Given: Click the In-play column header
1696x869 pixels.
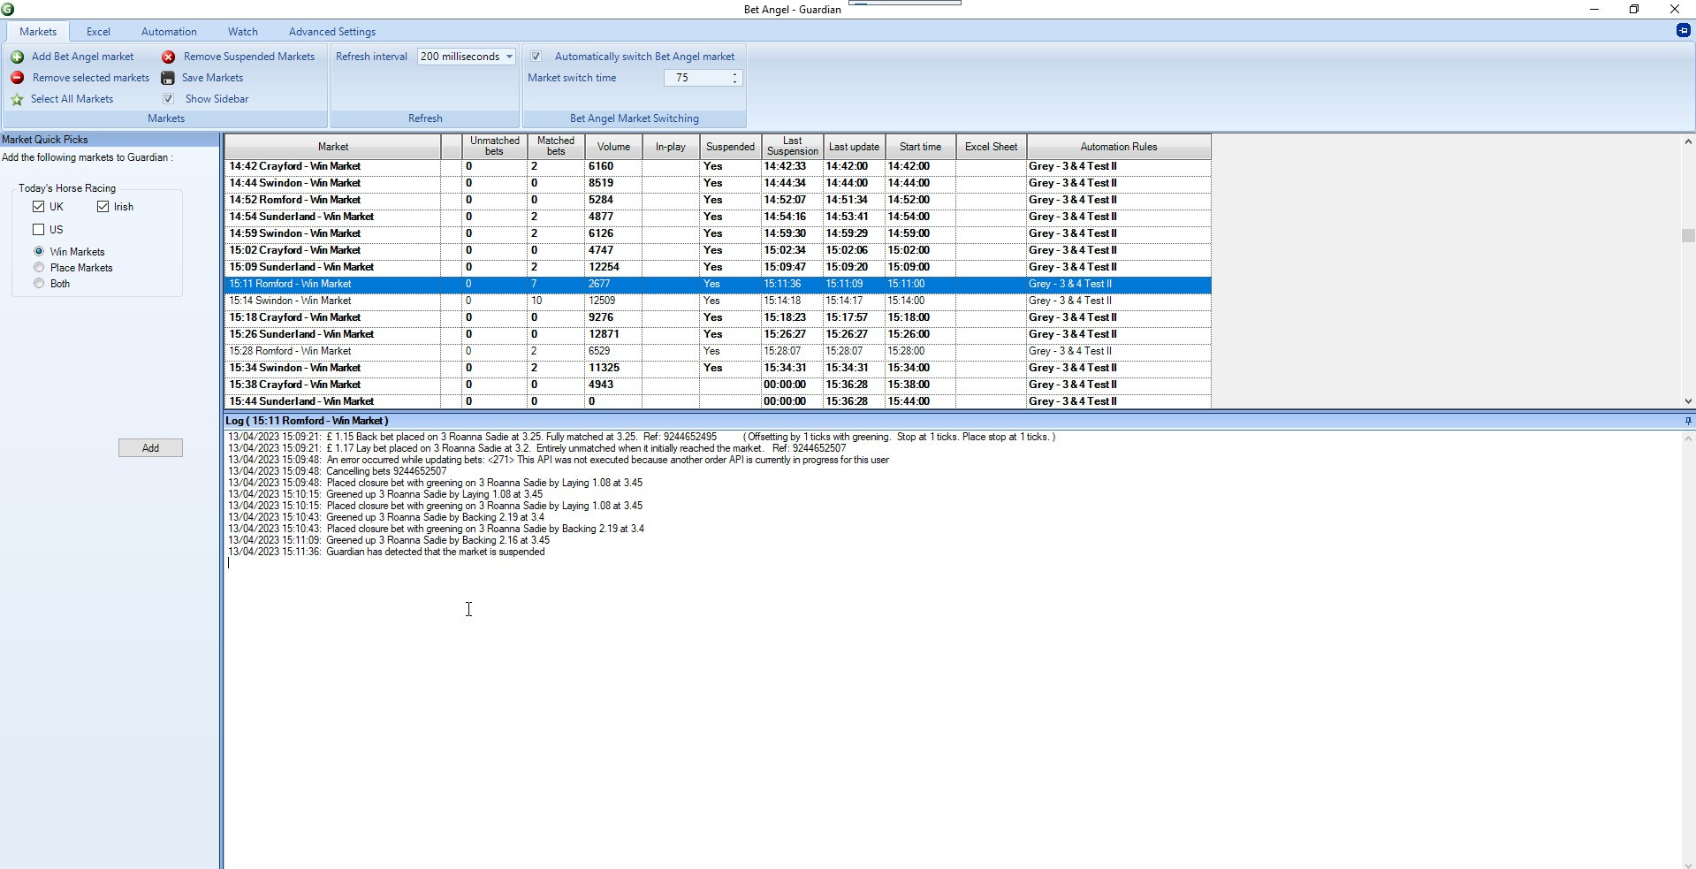Looking at the screenshot, I should tap(671, 147).
